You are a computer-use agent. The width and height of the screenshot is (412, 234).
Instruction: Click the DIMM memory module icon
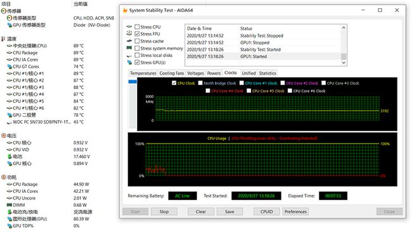pos(10,205)
